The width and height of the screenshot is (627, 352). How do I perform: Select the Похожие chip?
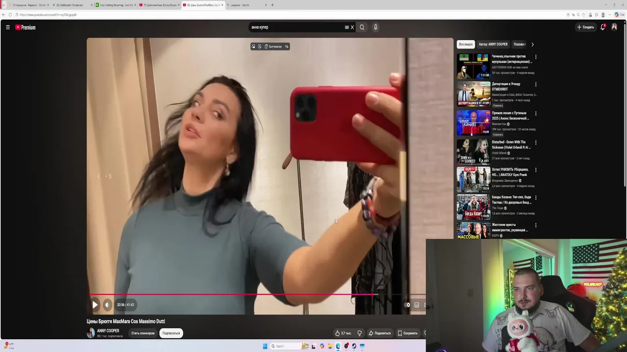coord(519,44)
